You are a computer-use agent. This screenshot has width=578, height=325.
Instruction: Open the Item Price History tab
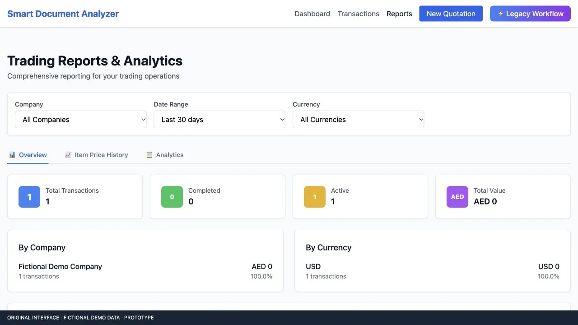click(97, 155)
